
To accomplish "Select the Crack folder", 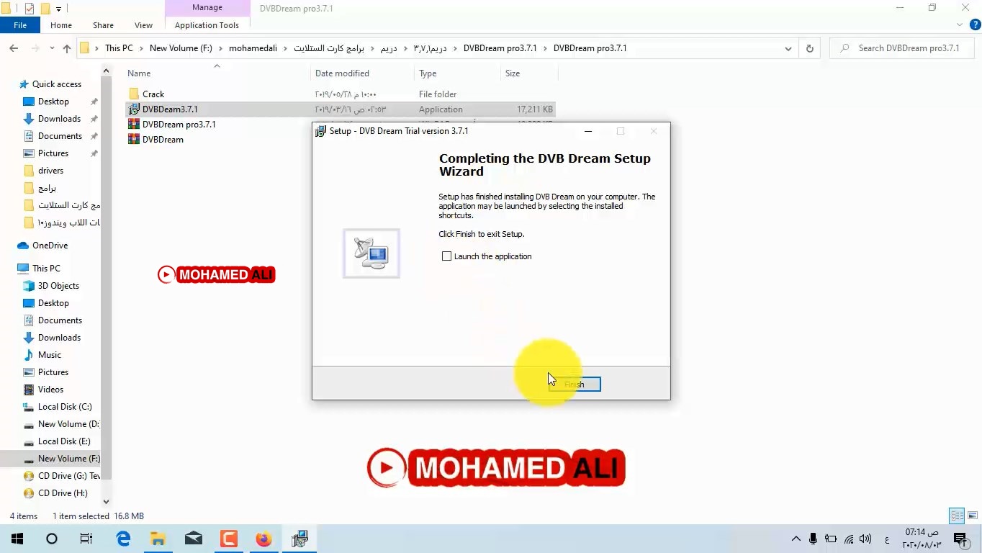I will (153, 94).
